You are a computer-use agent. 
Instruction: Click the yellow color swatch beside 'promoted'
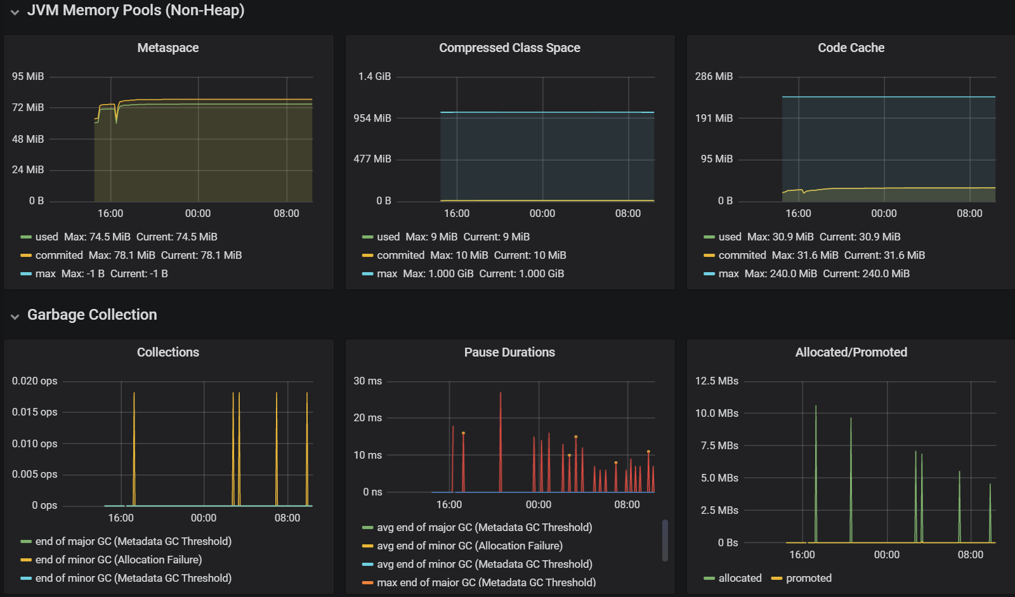(x=776, y=579)
